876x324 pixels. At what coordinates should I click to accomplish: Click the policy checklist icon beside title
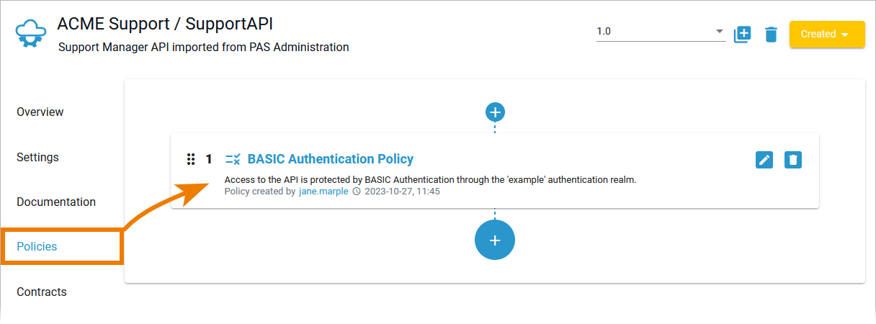pos(233,159)
